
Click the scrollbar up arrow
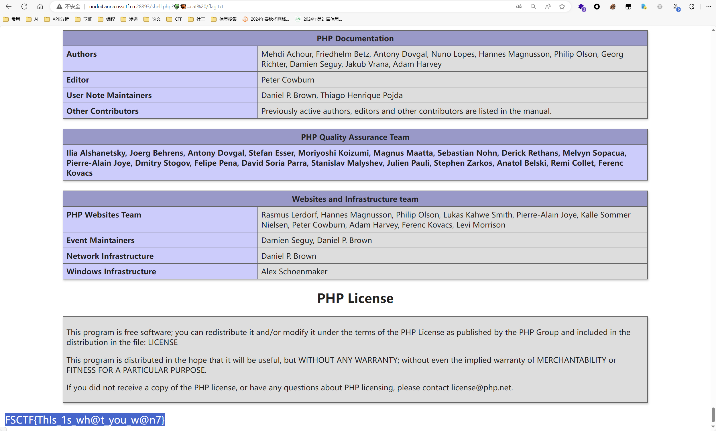[x=713, y=30]
